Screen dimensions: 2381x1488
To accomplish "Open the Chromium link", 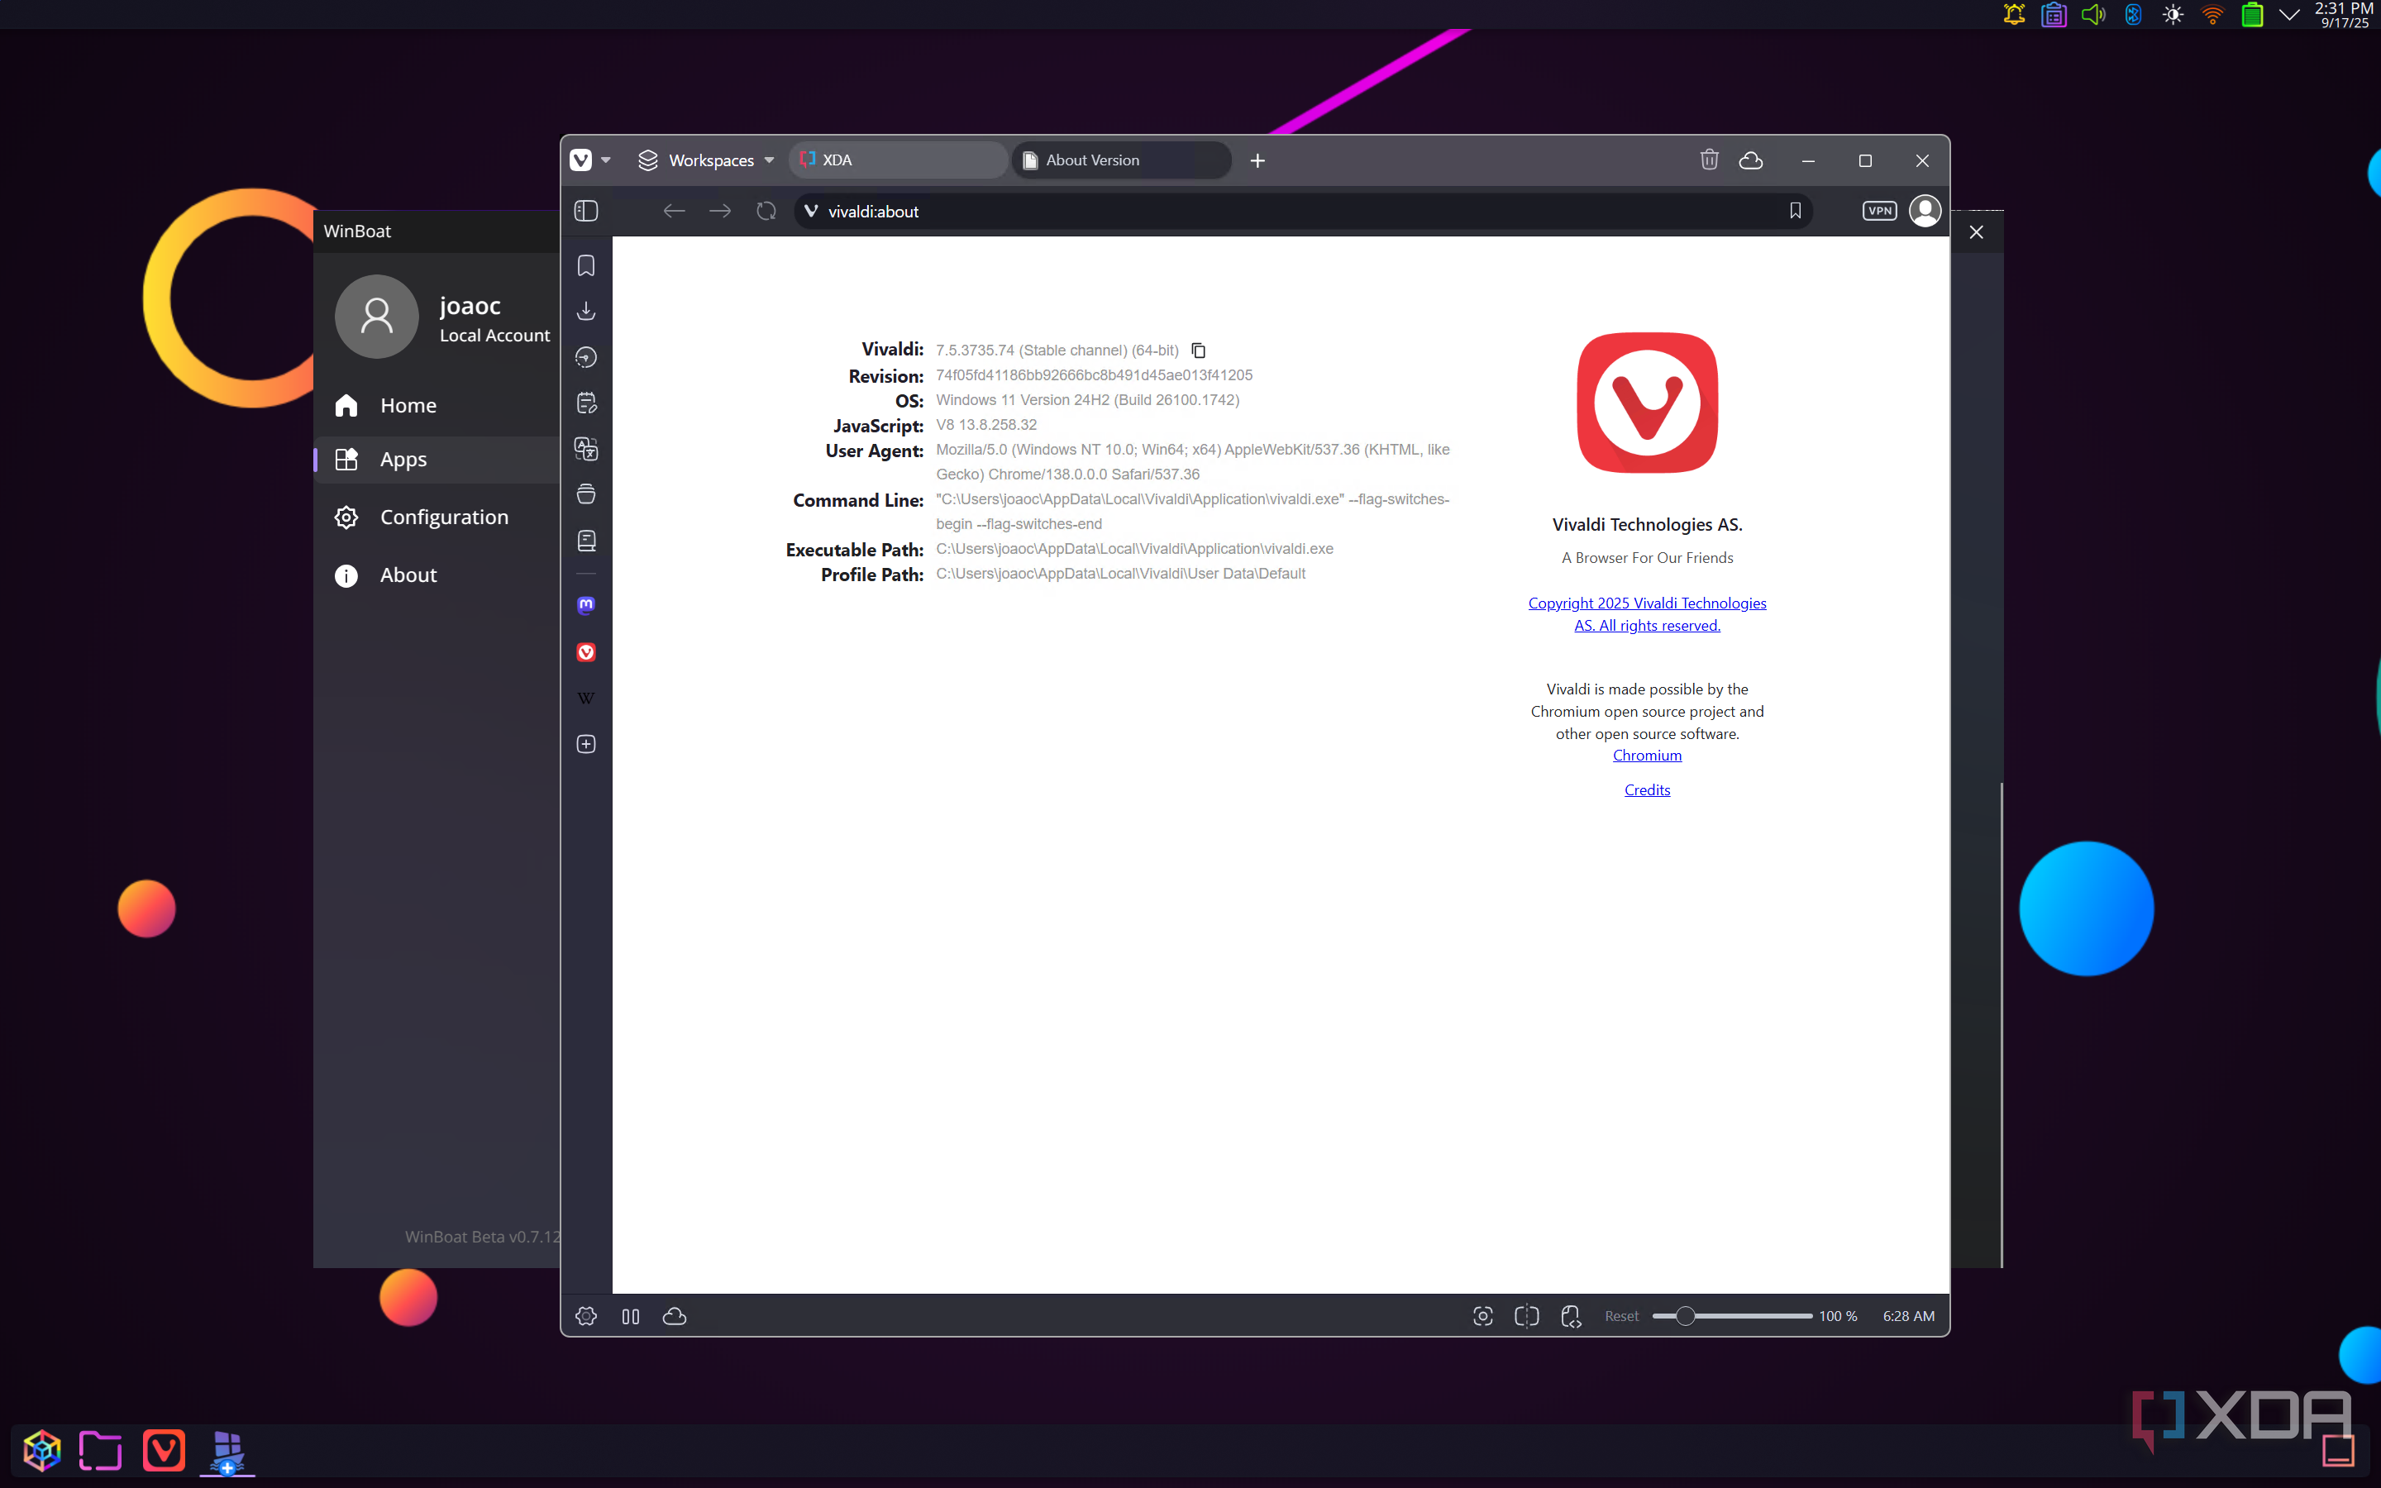I will 1647,755.
